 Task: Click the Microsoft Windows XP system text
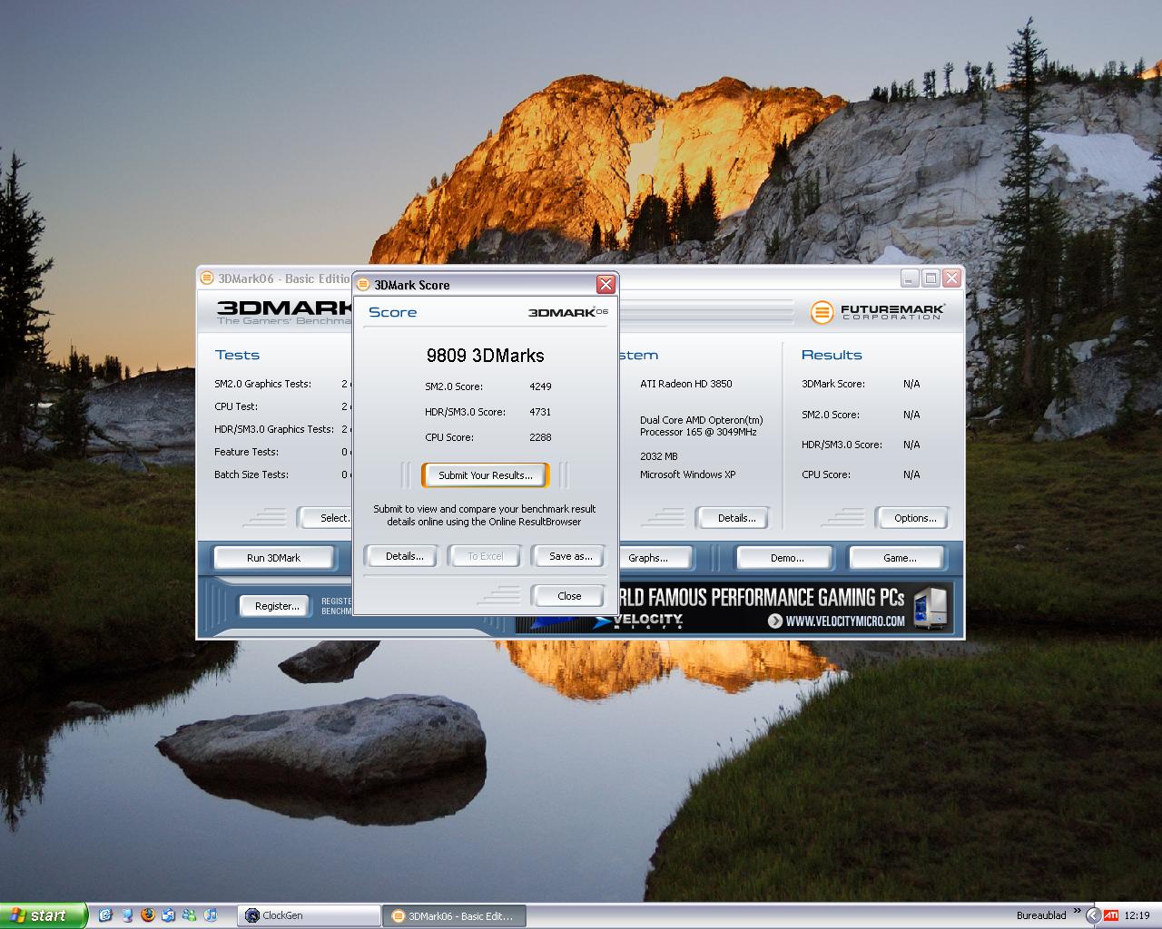[687, 474]
